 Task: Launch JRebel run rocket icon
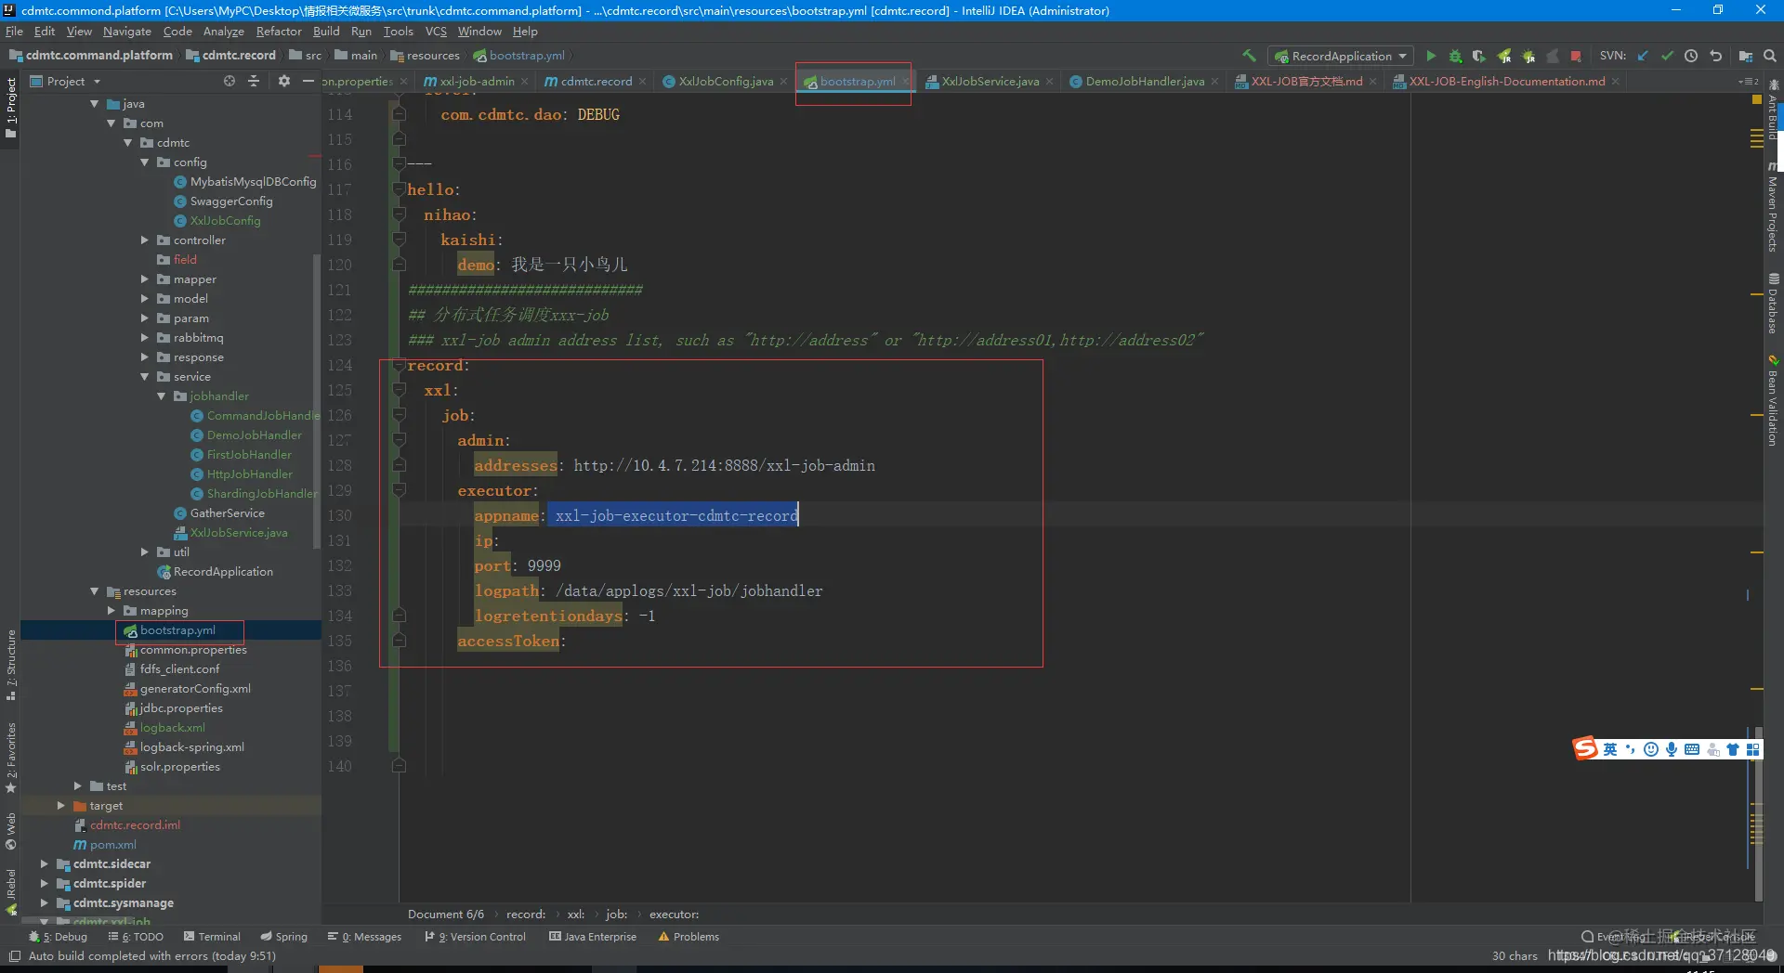[x=1504, y=56]
